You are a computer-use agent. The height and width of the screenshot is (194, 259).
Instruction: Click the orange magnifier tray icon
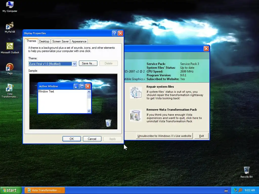point(240,190)
